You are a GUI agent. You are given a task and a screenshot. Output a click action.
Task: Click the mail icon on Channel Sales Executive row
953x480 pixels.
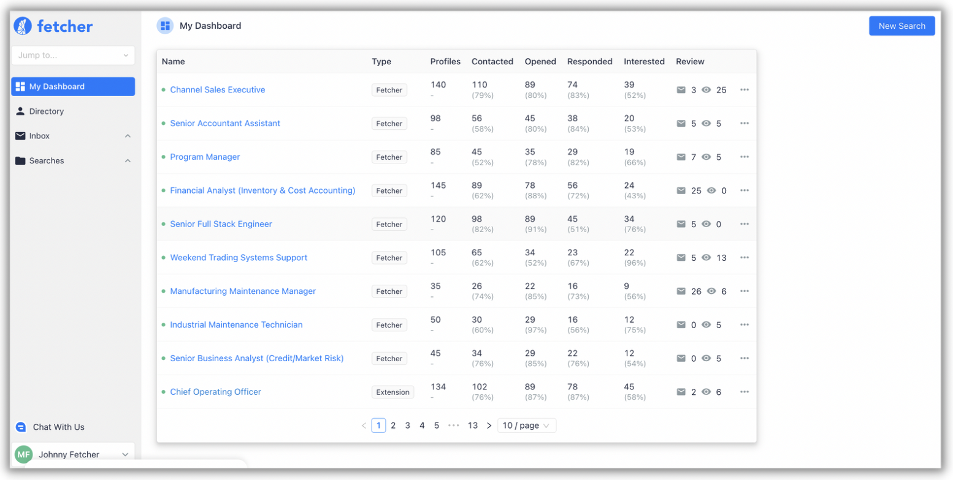coord(681,89)
